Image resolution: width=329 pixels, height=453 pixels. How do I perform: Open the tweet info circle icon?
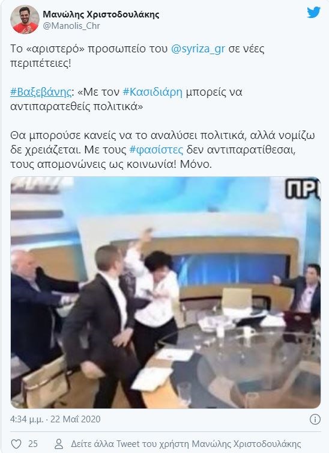pyautogui.click(x=315, y=419)
